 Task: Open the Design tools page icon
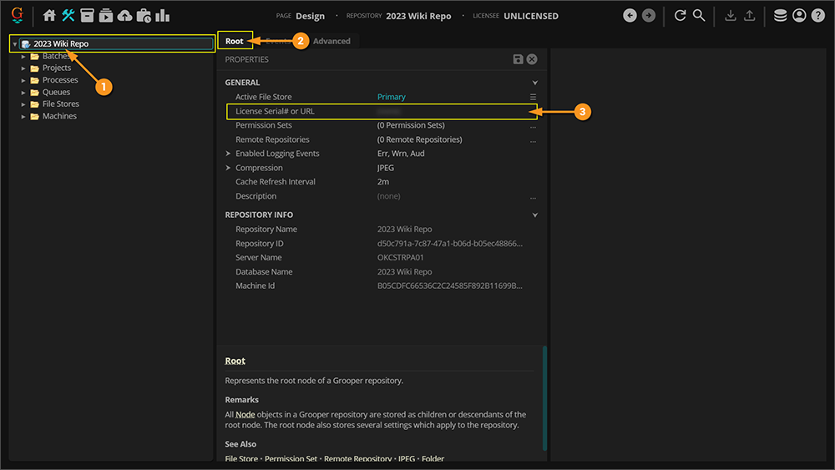[68, 15]
